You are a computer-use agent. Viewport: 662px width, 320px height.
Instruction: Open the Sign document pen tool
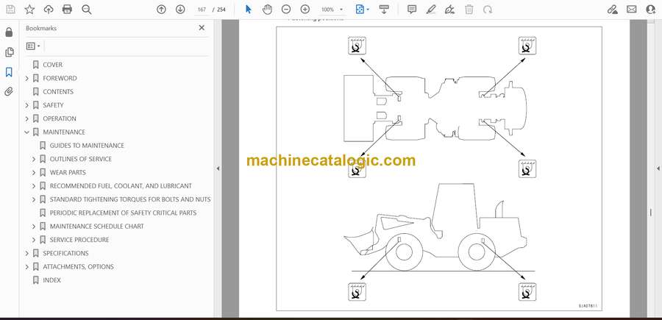tap(450, 10)
